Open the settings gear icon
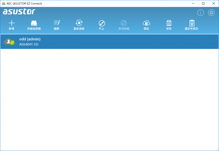Image resolution: width=219 pixels, height=151 pixels. tap(211, 13)
